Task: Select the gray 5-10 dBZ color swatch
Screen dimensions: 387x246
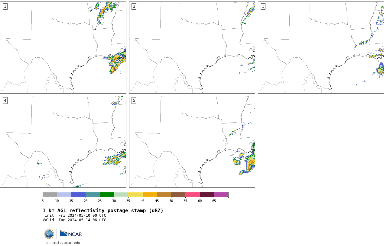Action: 50,194
